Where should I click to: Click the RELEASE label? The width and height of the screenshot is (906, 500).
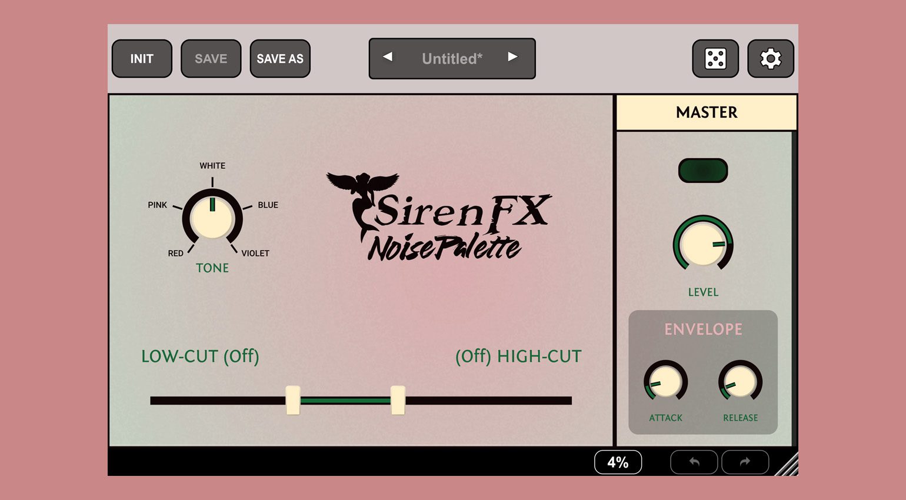(x=740, y=418)
